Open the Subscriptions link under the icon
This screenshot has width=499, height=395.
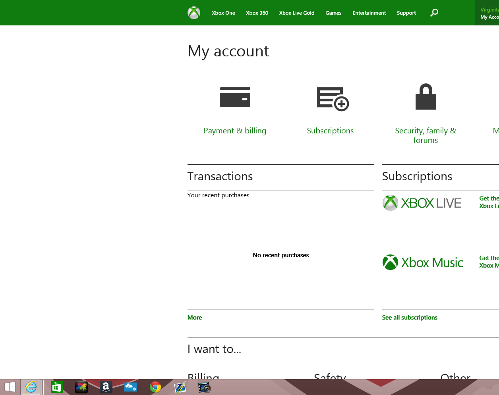(x=330, y=131)
